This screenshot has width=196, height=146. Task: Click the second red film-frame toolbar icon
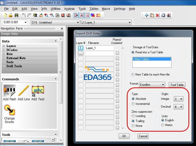tap(68, 15)
